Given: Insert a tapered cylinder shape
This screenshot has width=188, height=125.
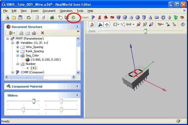Looking at the screenshot, I should [144, 17].
